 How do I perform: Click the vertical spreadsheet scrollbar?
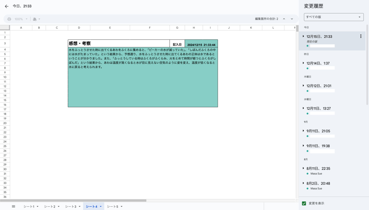point(297,28)
